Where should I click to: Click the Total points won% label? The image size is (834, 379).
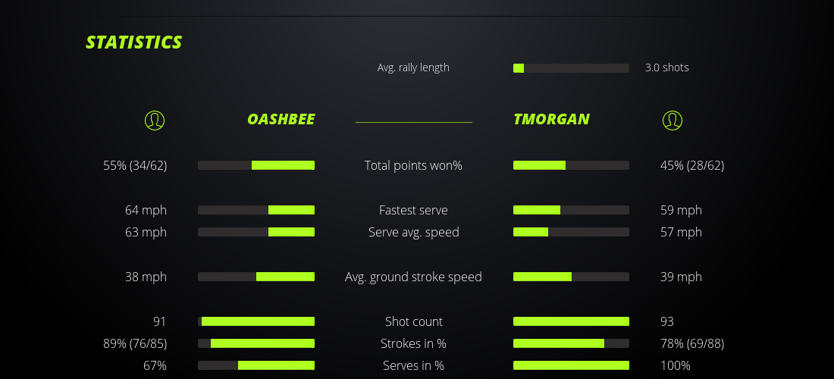tap(413, 165)
